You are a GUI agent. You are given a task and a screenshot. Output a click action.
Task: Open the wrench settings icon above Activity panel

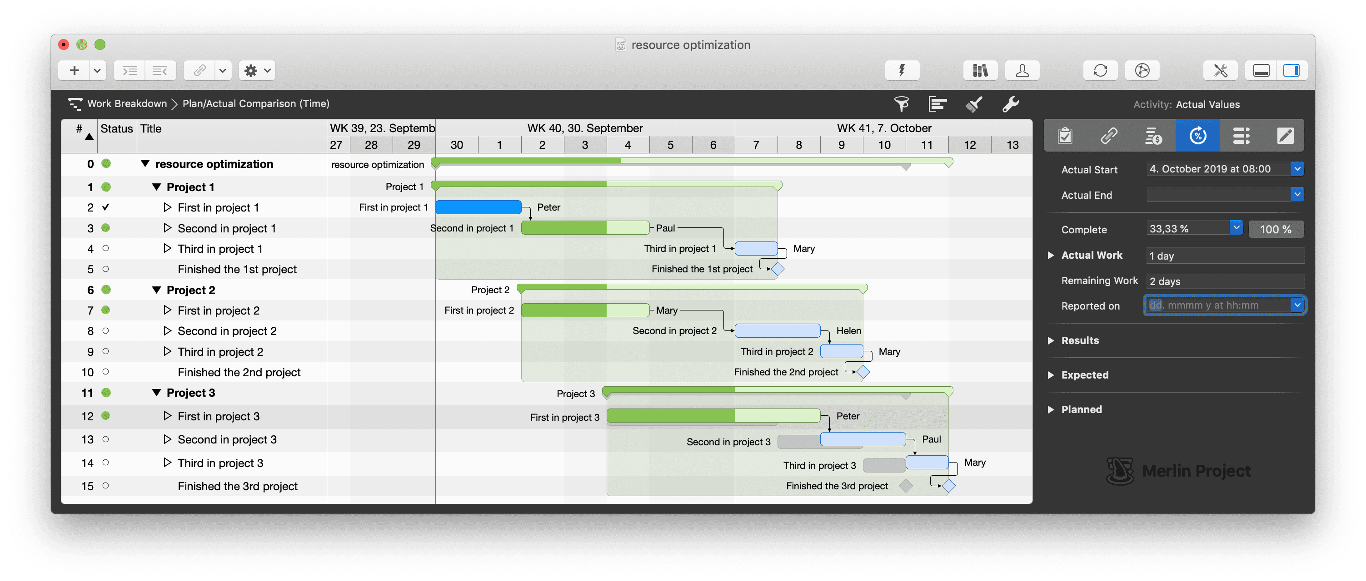point(1011,104)
